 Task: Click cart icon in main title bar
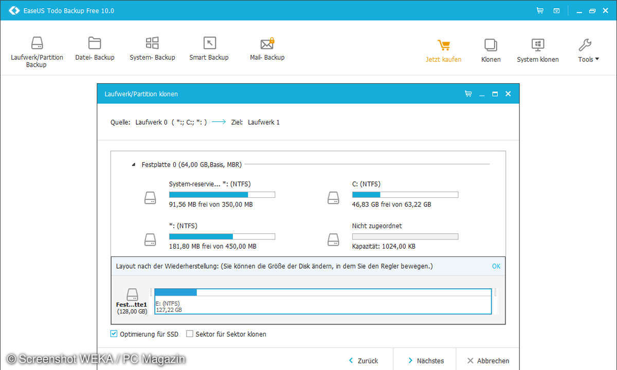pos(540,10)
